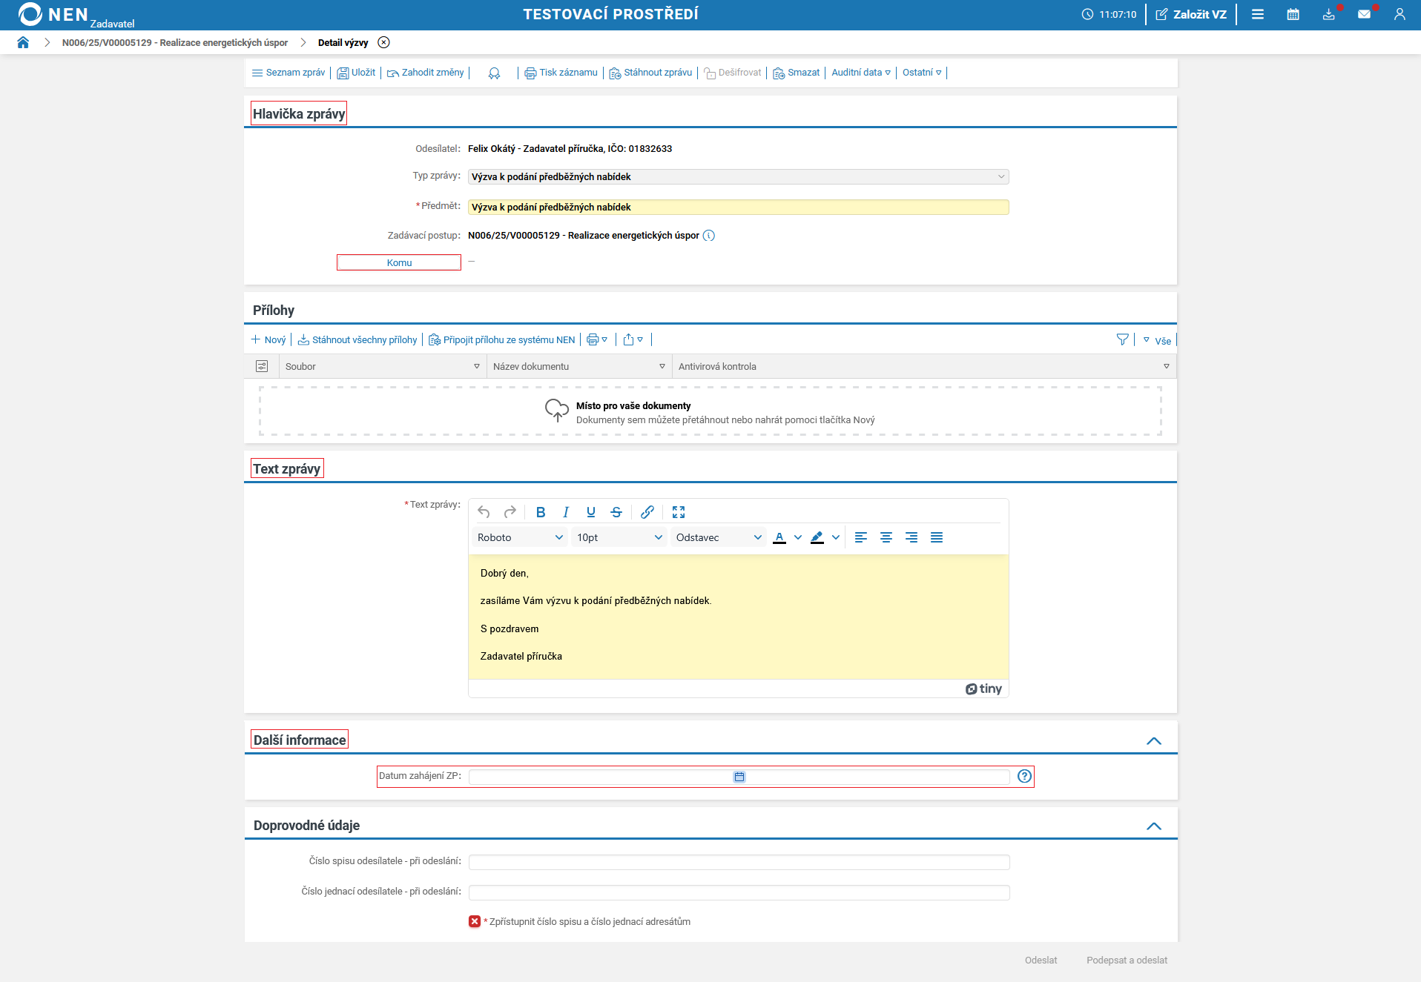1421x982 pixels.
Task: Collapse the Další informace section
Action: [x=1153, y=740]
